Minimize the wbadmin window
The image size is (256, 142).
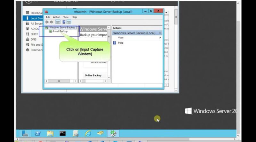[x=145, y=11]
